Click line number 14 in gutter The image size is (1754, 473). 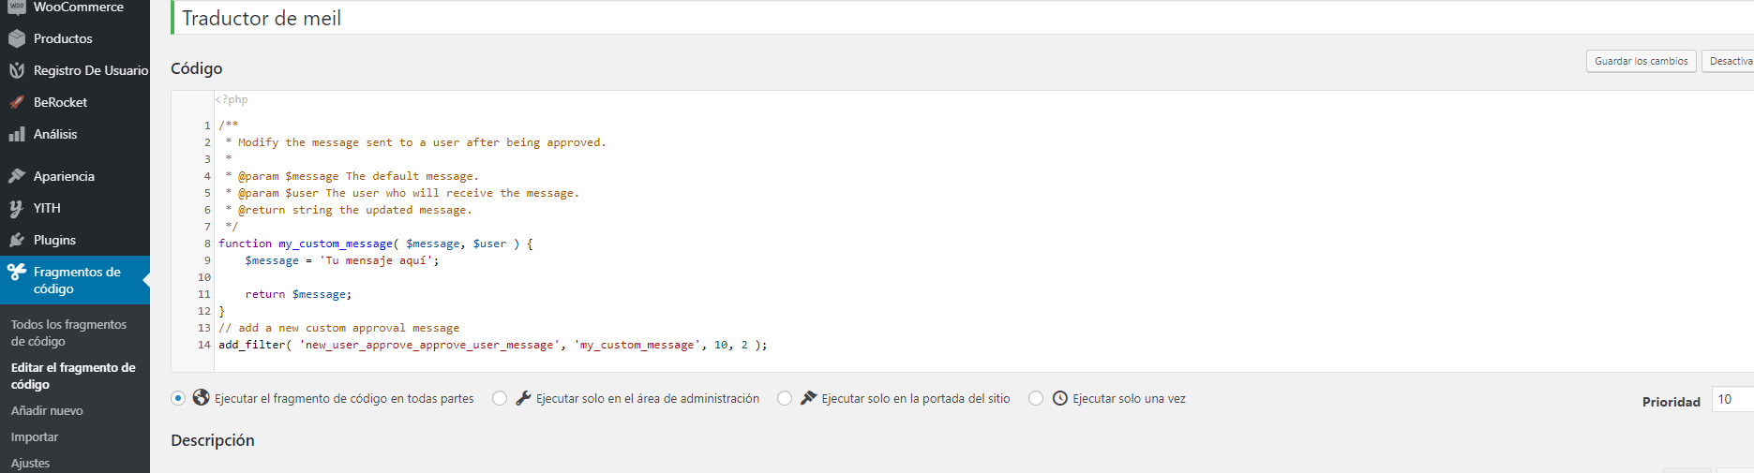[203, 345]
